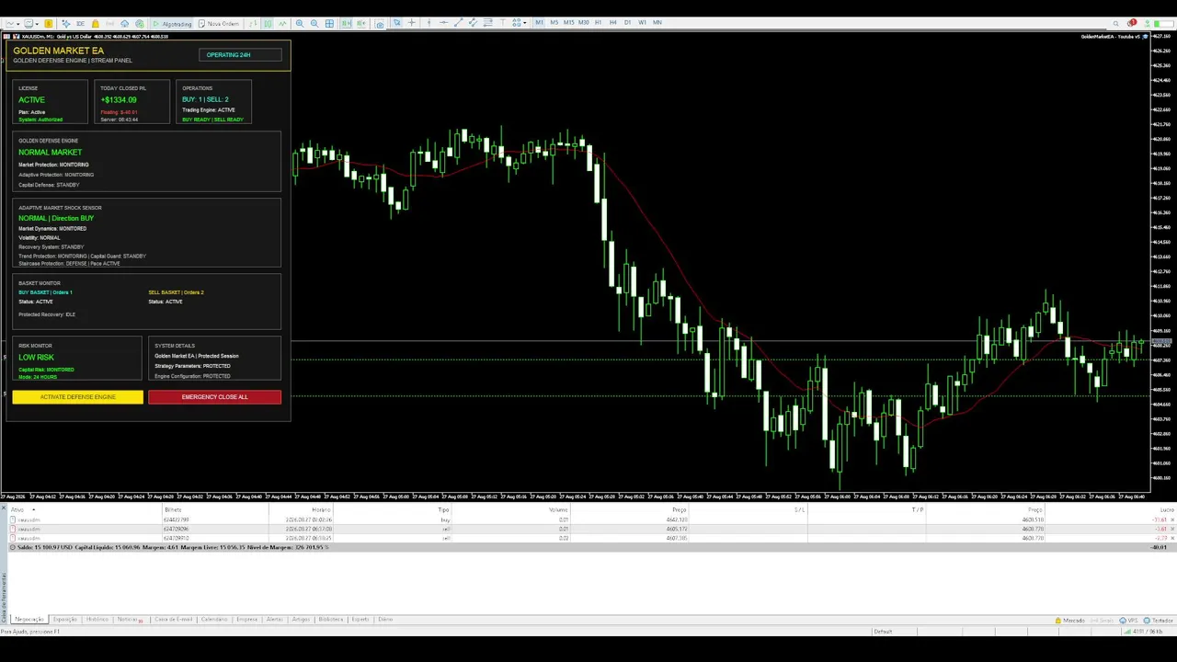Image resolution: width=1177 pixels, height=662 pixels.
Task: Open the Biblioteca tab
Action: (331, 620)
